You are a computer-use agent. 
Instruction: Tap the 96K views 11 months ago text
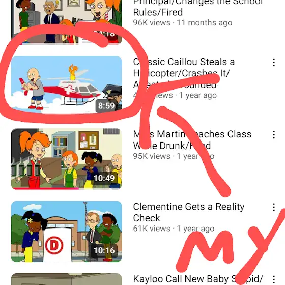coord(183,23)
